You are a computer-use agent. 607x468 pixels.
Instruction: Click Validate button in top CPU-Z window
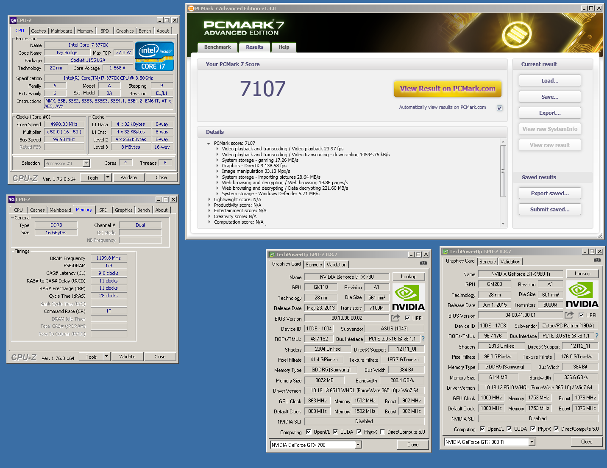(128, 177)
